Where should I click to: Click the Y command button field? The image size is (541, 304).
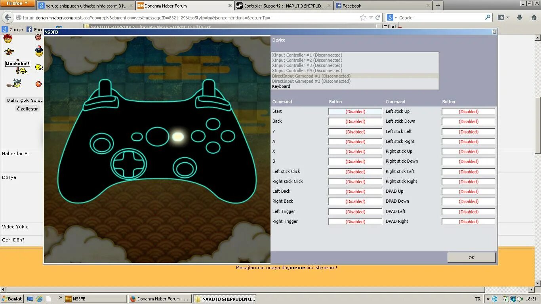tap(355, 132)
